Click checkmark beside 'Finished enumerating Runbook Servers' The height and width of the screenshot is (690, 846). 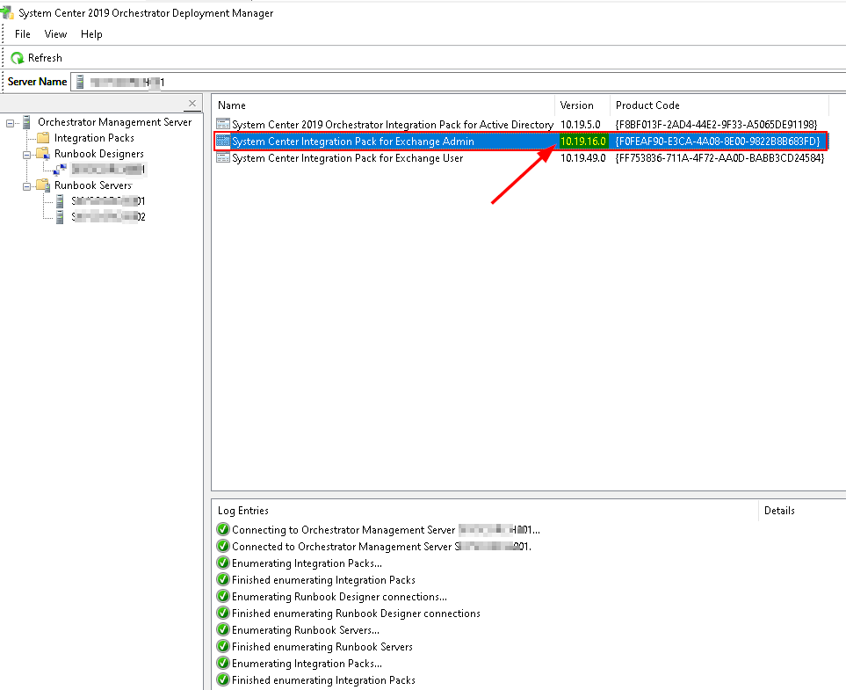click(223, 646)
